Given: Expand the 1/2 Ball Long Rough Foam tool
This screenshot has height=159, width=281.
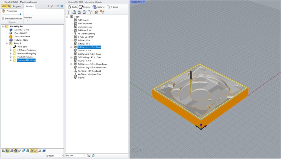Looking at the screenshot, I should (x=71, y=64).
